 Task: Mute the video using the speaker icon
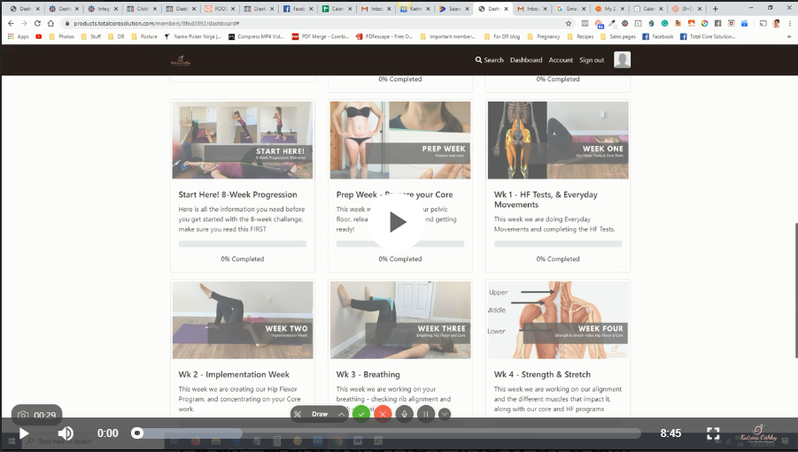tap(66, 433)
